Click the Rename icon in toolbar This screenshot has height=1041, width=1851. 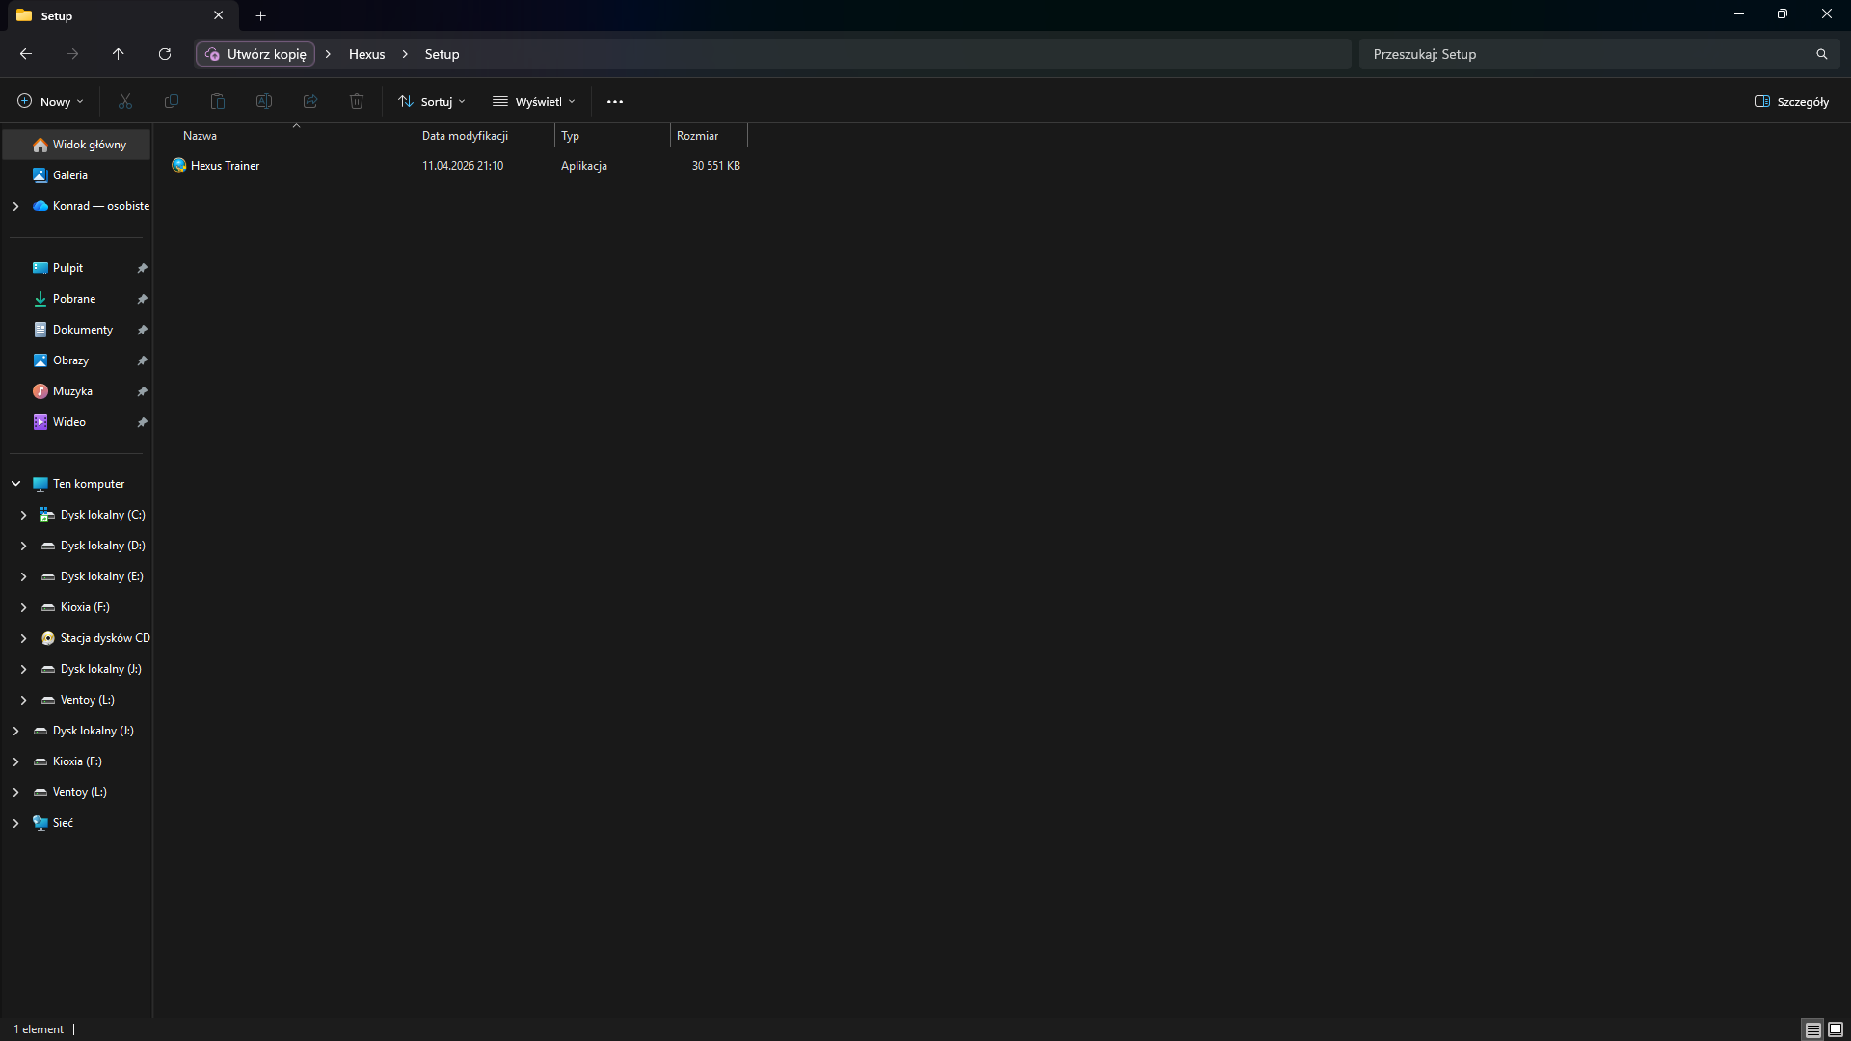click(264, 101)
